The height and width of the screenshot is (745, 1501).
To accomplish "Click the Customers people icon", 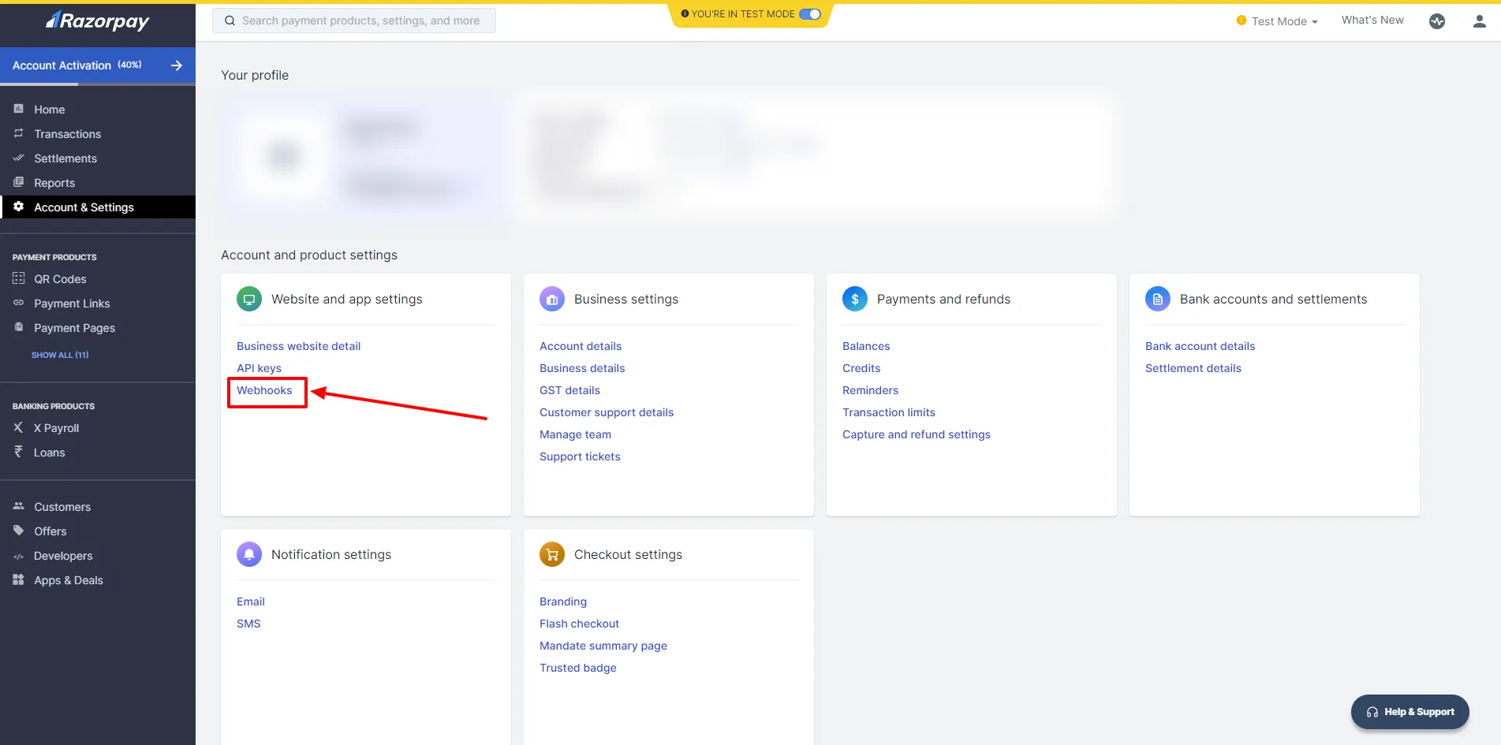I will (x=19, y=506).
